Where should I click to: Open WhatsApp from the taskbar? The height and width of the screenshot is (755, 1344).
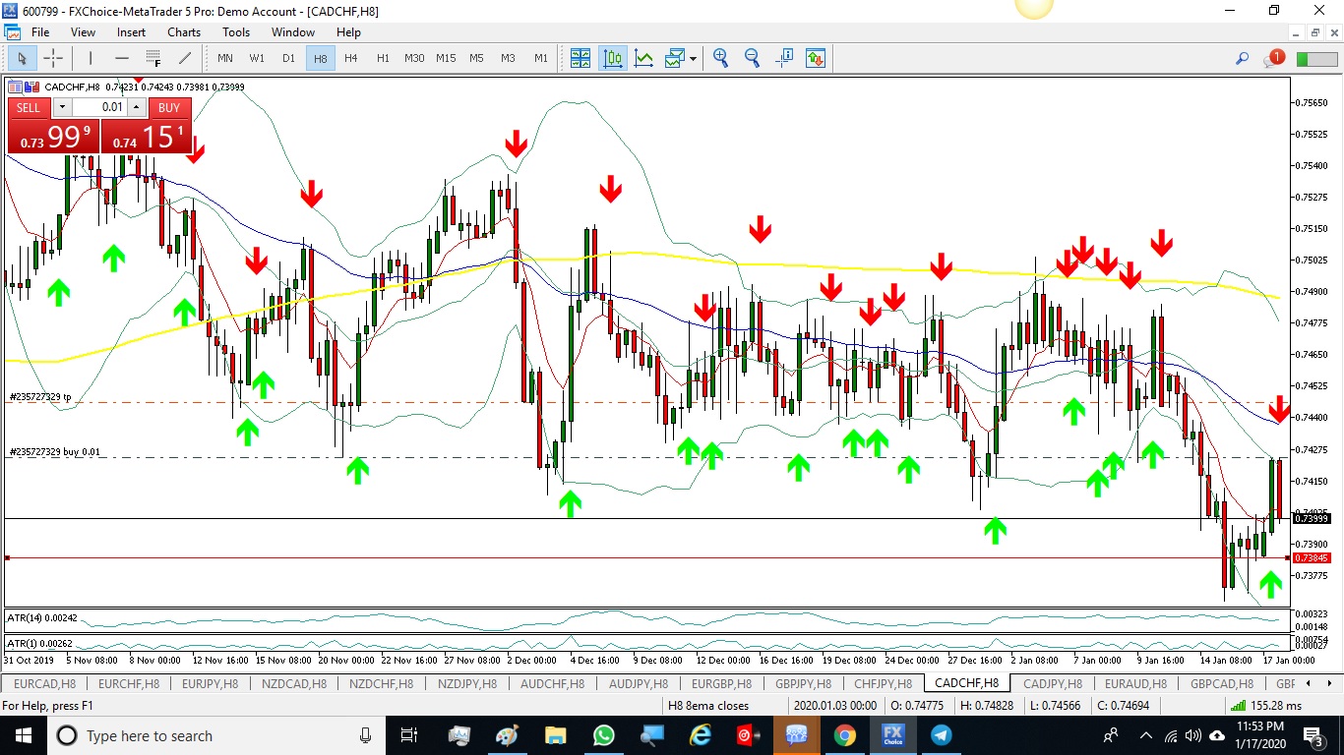click(603, 735)
